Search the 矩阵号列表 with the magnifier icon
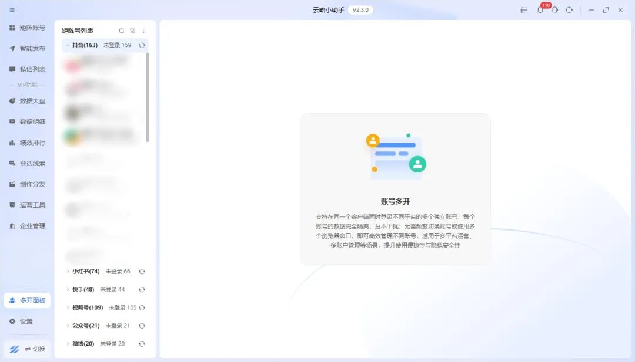Viewport: 635px width, 362px height. click(x=122, y=31)
